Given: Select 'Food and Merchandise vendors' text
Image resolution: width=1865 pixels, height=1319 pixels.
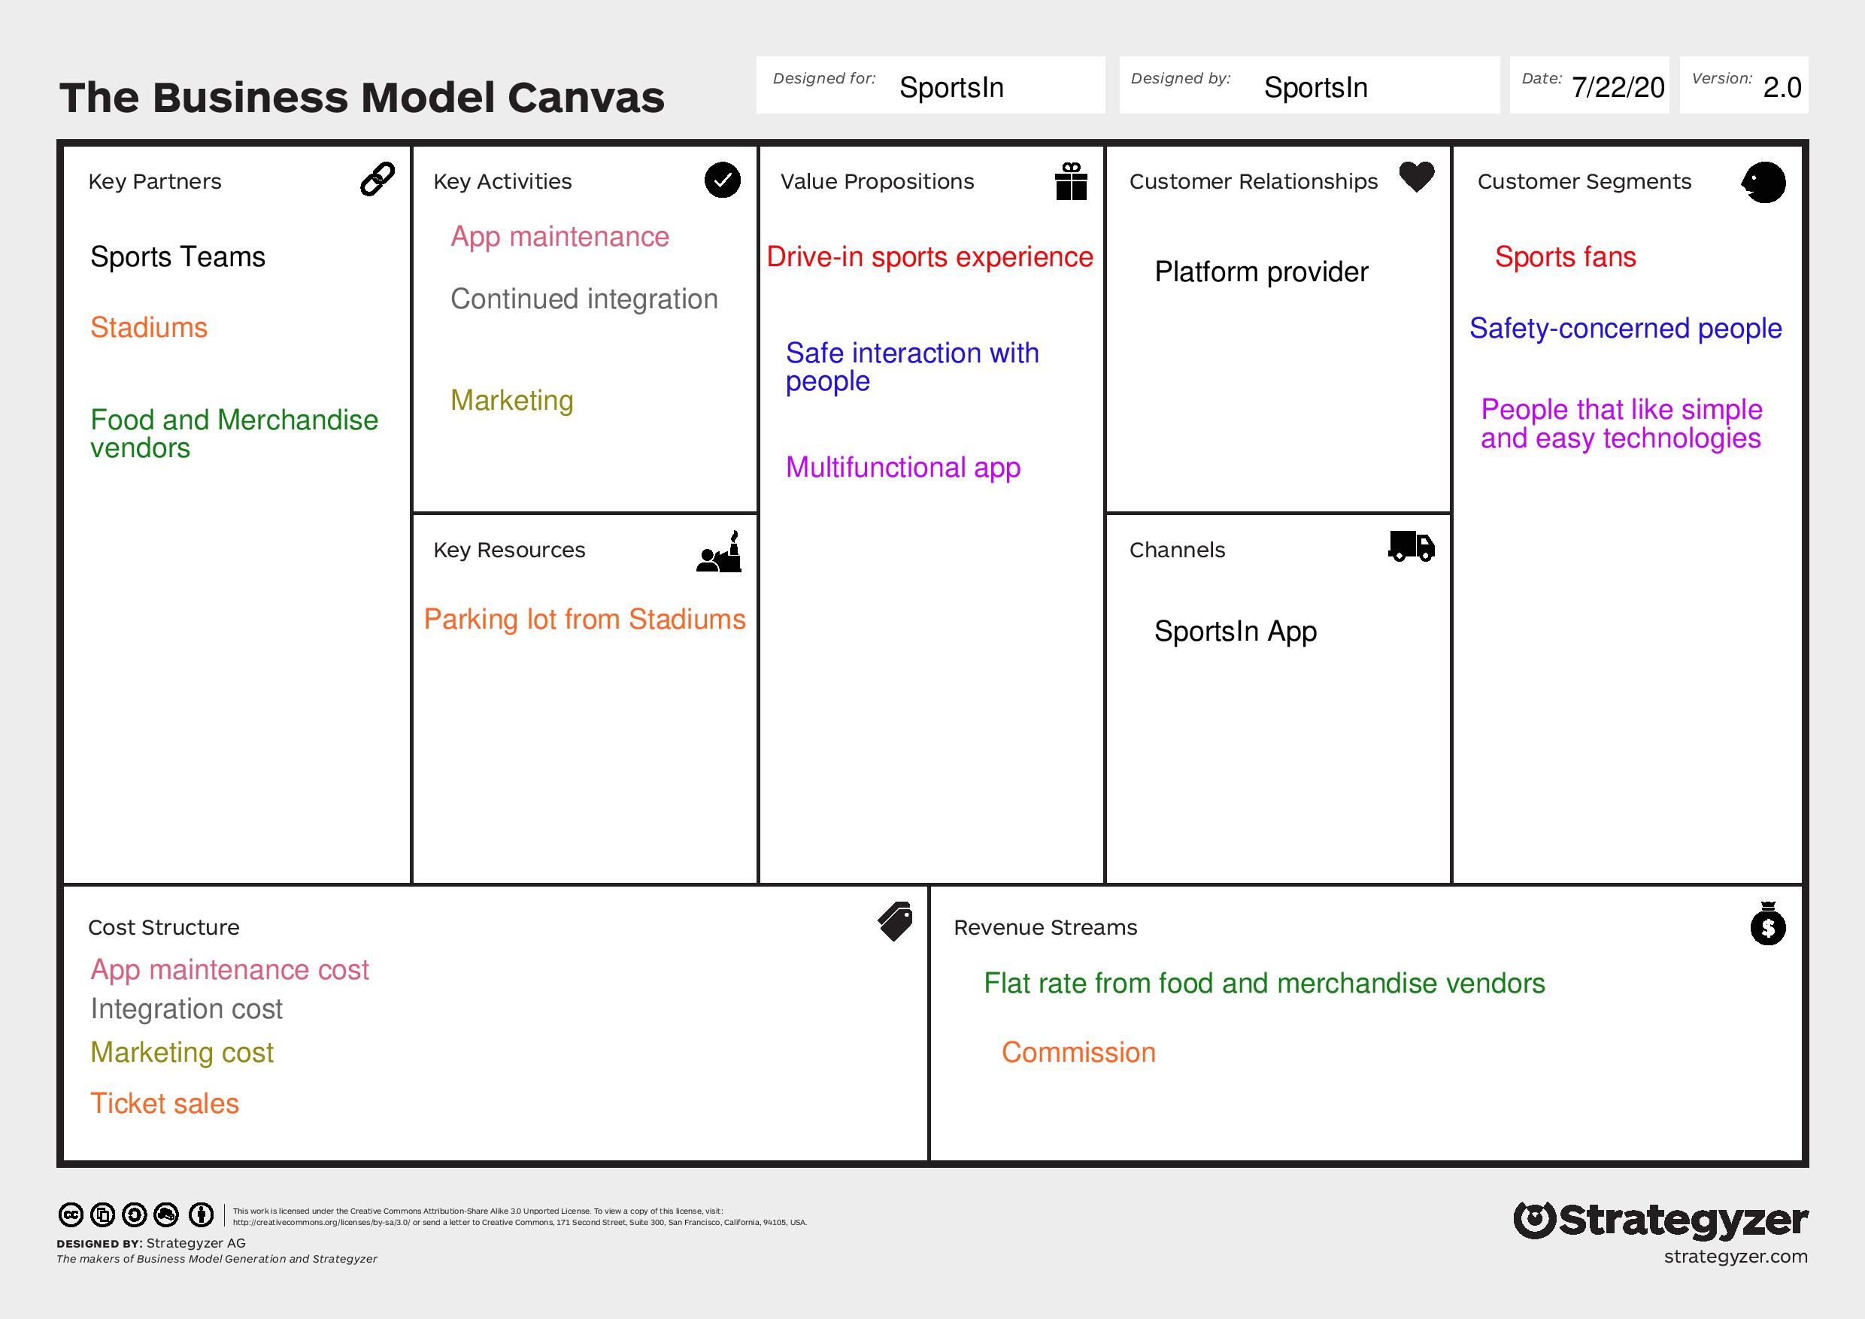Looking at the screenshot, I should point(234,434).
